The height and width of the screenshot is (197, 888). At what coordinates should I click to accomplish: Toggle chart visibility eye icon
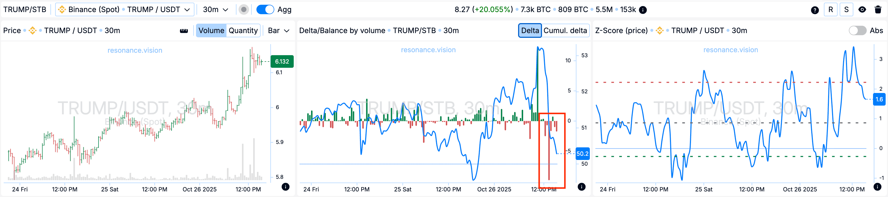click(x=862, y=10)
